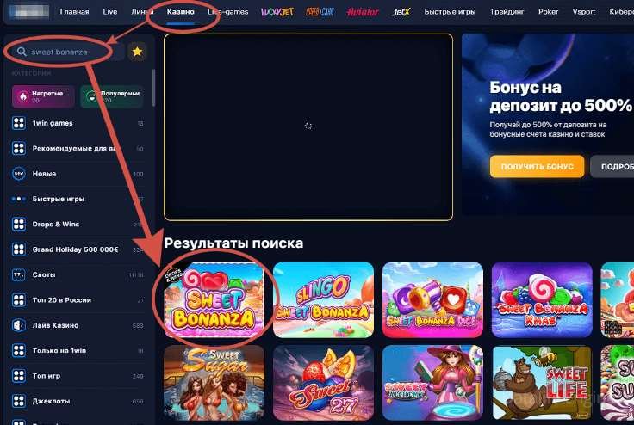Screen dimensions: 634x425
Task: Click the Слоты slot machine icon
Action: [x=19, y=274]
